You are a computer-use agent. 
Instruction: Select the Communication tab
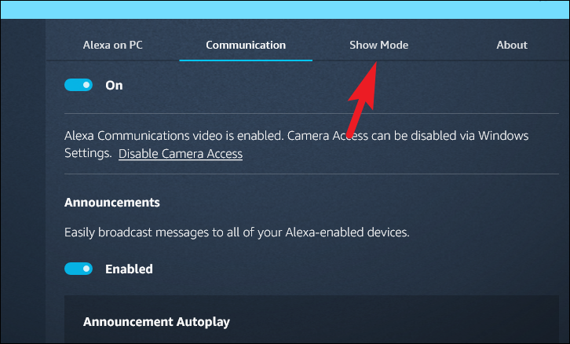[x=246, y=45]
